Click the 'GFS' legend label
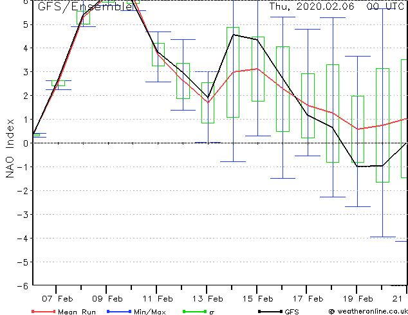Image resolution: width=408 pixels, height=315 pixels. [292, 312]
